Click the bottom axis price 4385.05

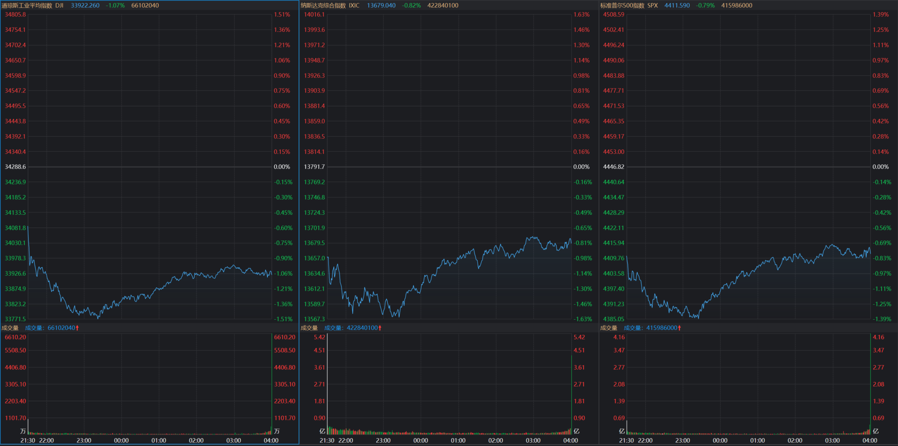613,319
